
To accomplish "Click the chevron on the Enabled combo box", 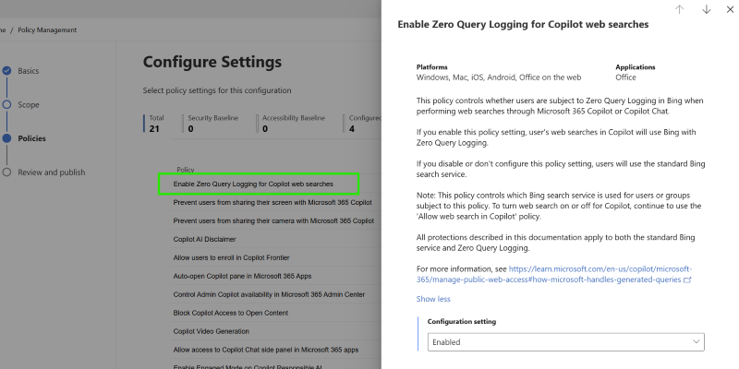I will pos(696,341).
